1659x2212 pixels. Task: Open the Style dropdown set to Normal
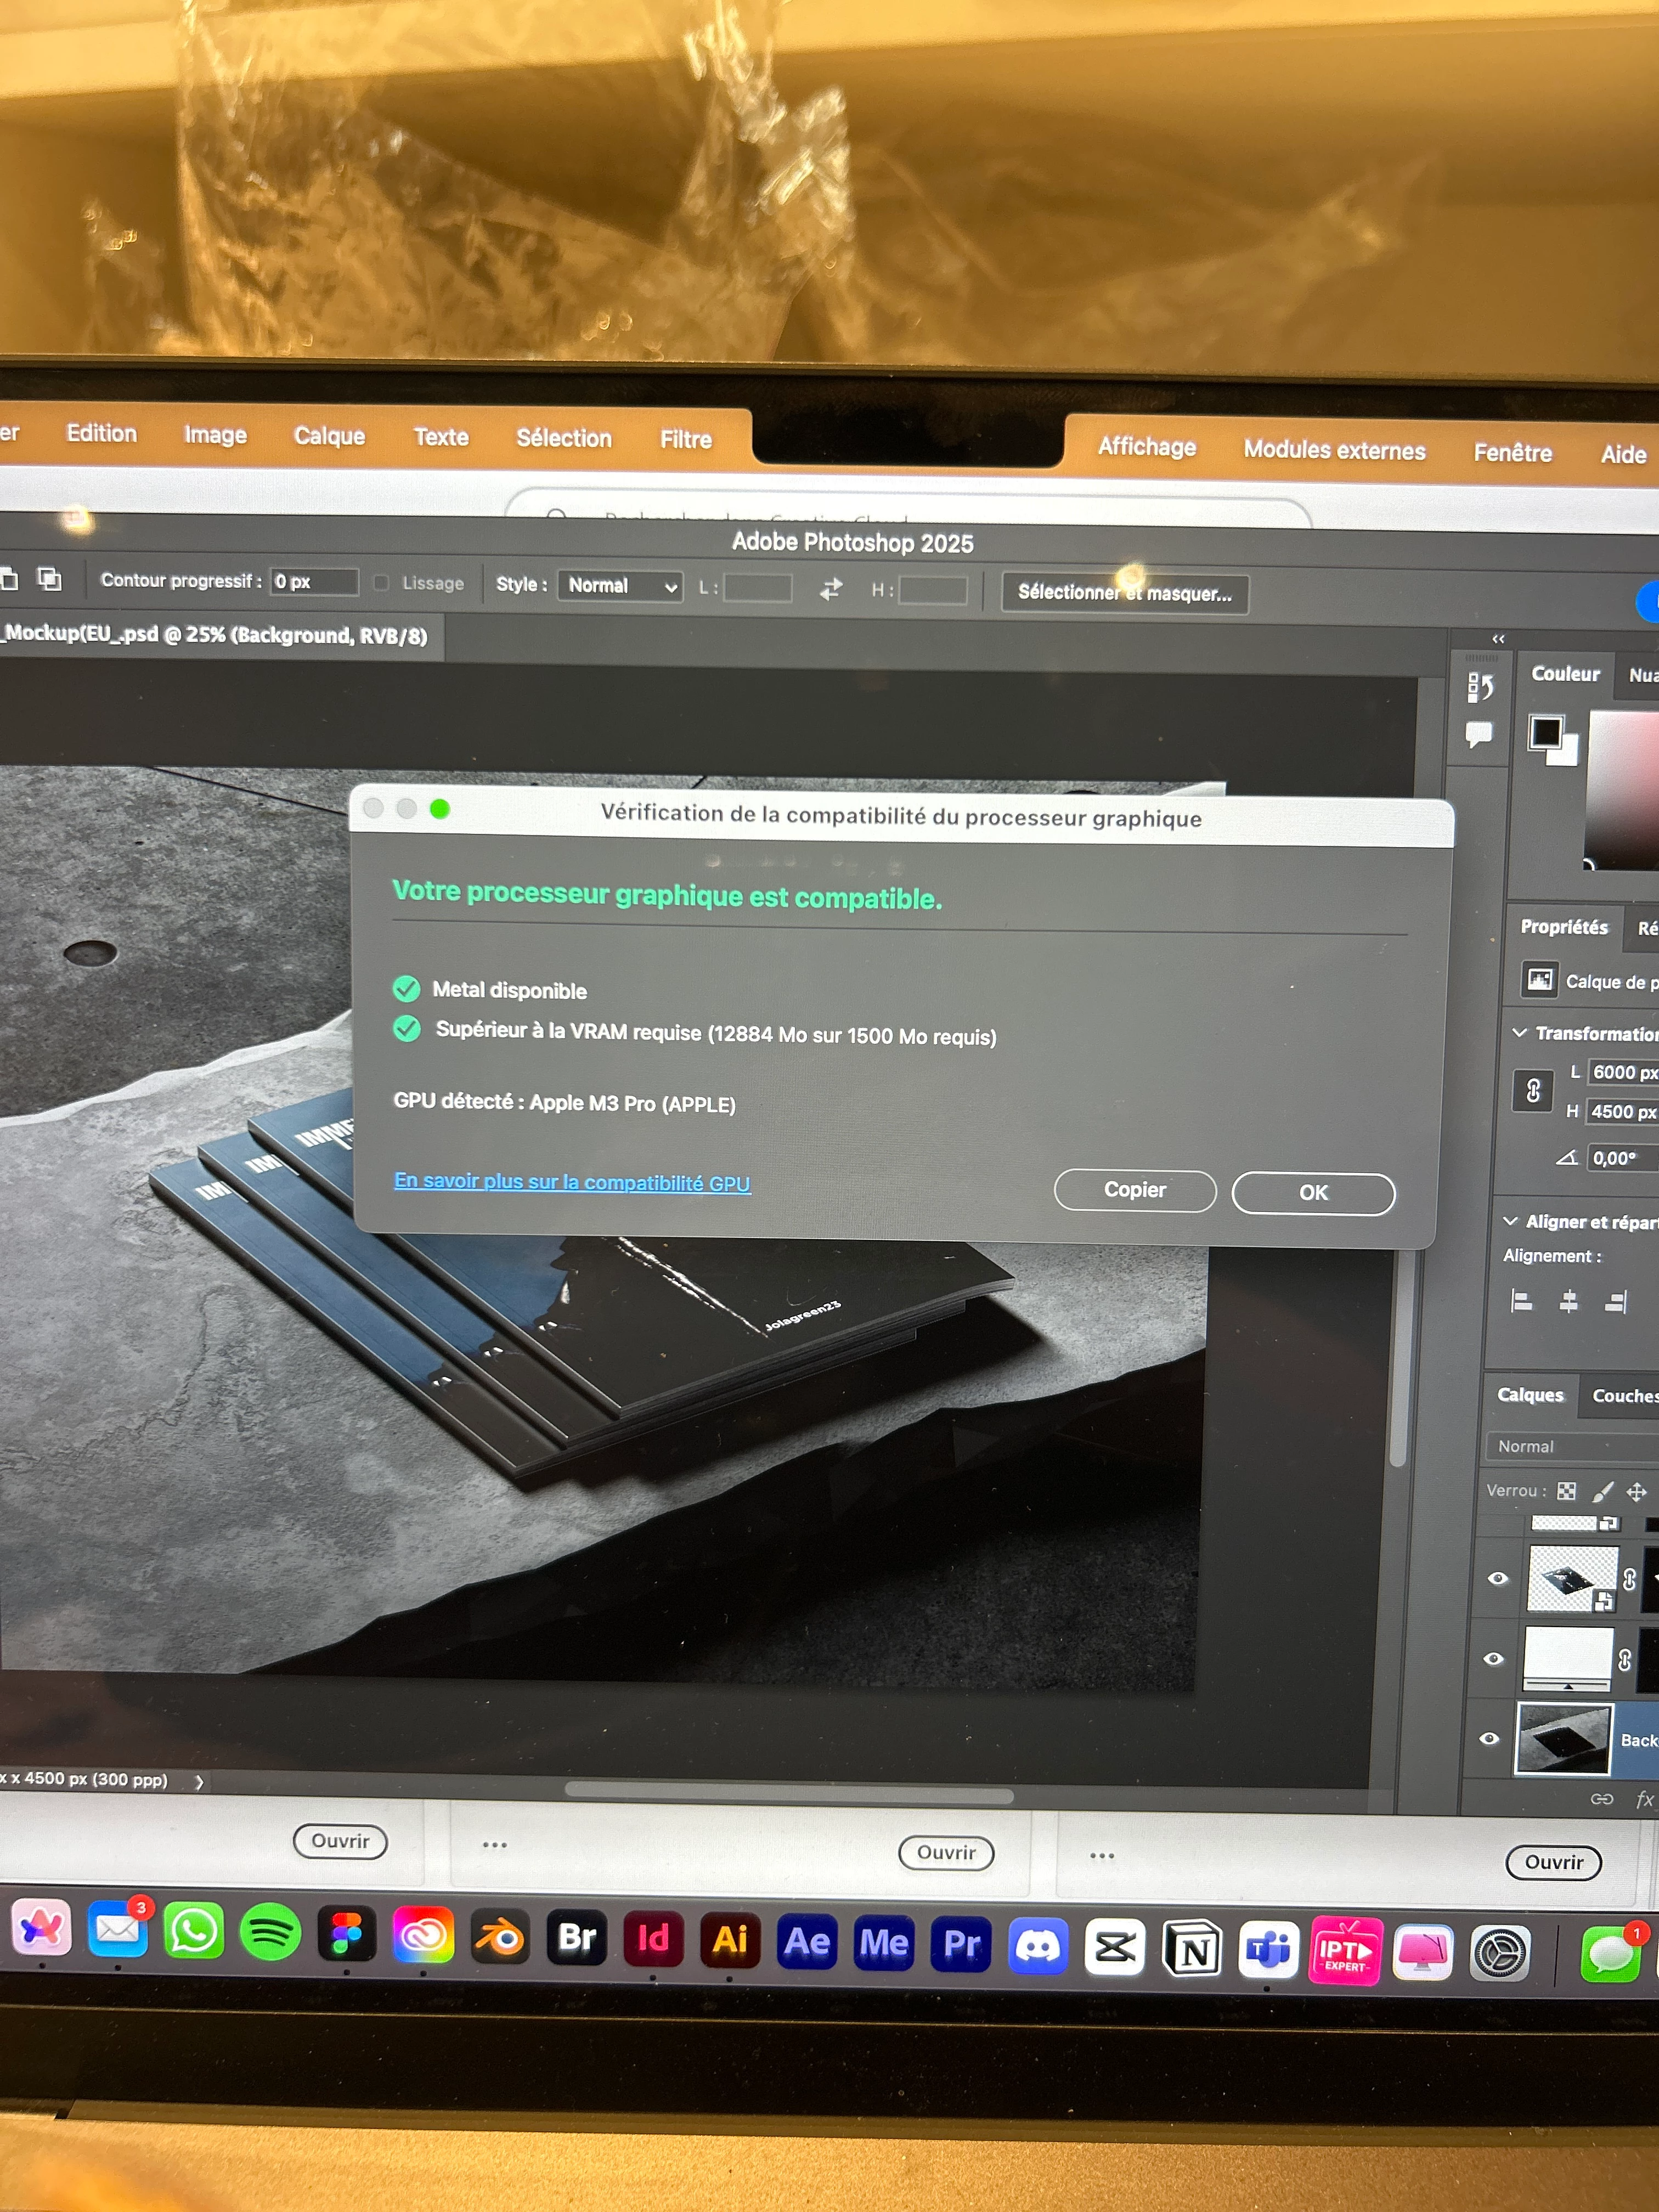coord(620,586)
